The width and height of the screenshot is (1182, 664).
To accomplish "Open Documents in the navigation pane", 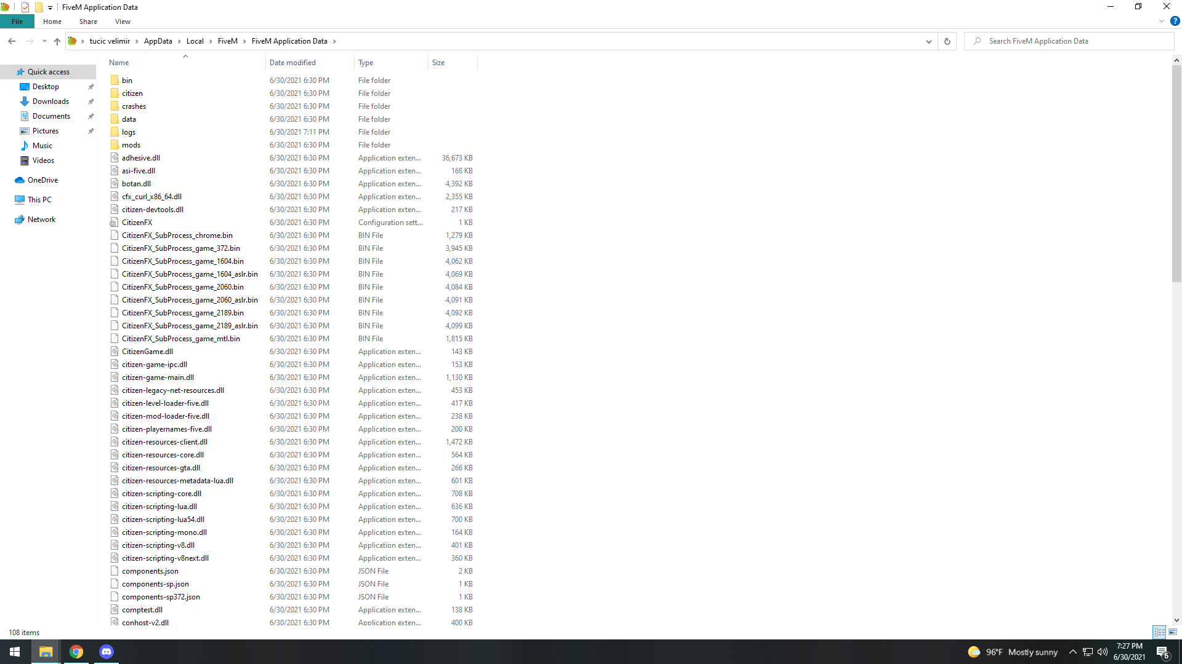I will tap(51, 116).
